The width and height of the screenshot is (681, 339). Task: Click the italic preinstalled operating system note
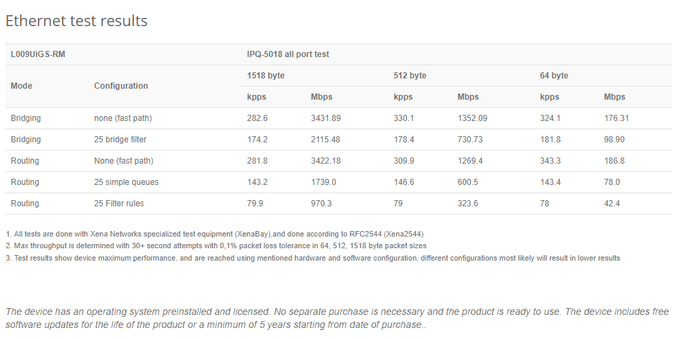(x=337, y=318)
